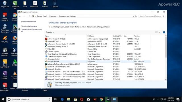Select ApowerREC V1.2.5 in the list
Viewport: 182px width, 102px height.
click(98, 41)
